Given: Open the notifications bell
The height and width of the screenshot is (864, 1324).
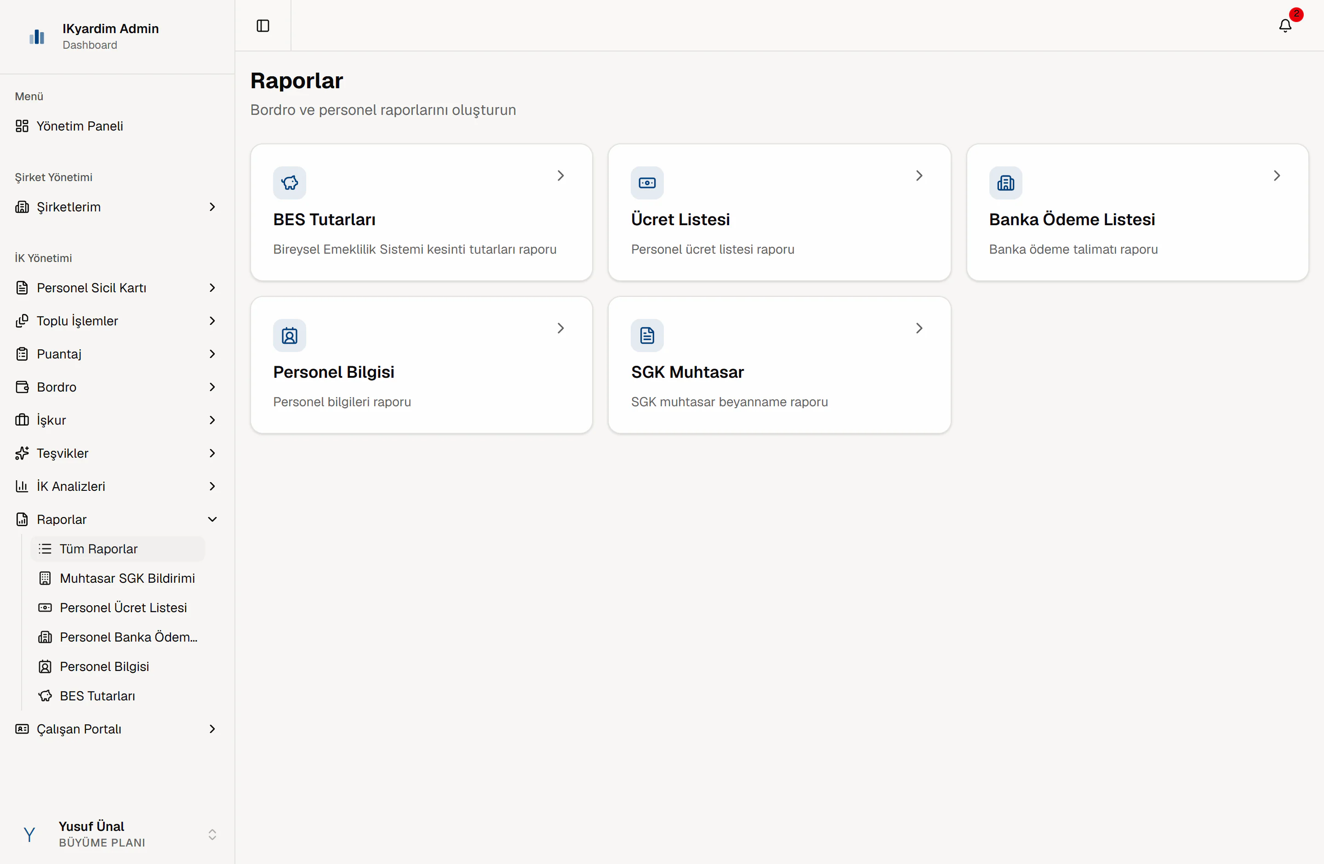Looking at the screenshot, I should [1285, 26].
